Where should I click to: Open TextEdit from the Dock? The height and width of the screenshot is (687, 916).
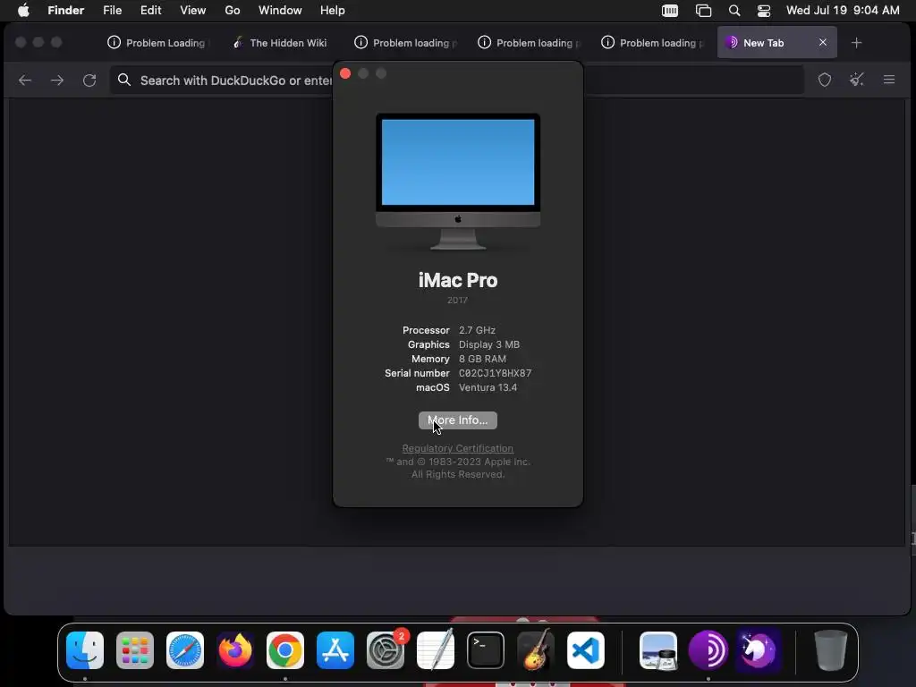coord(436,650)
